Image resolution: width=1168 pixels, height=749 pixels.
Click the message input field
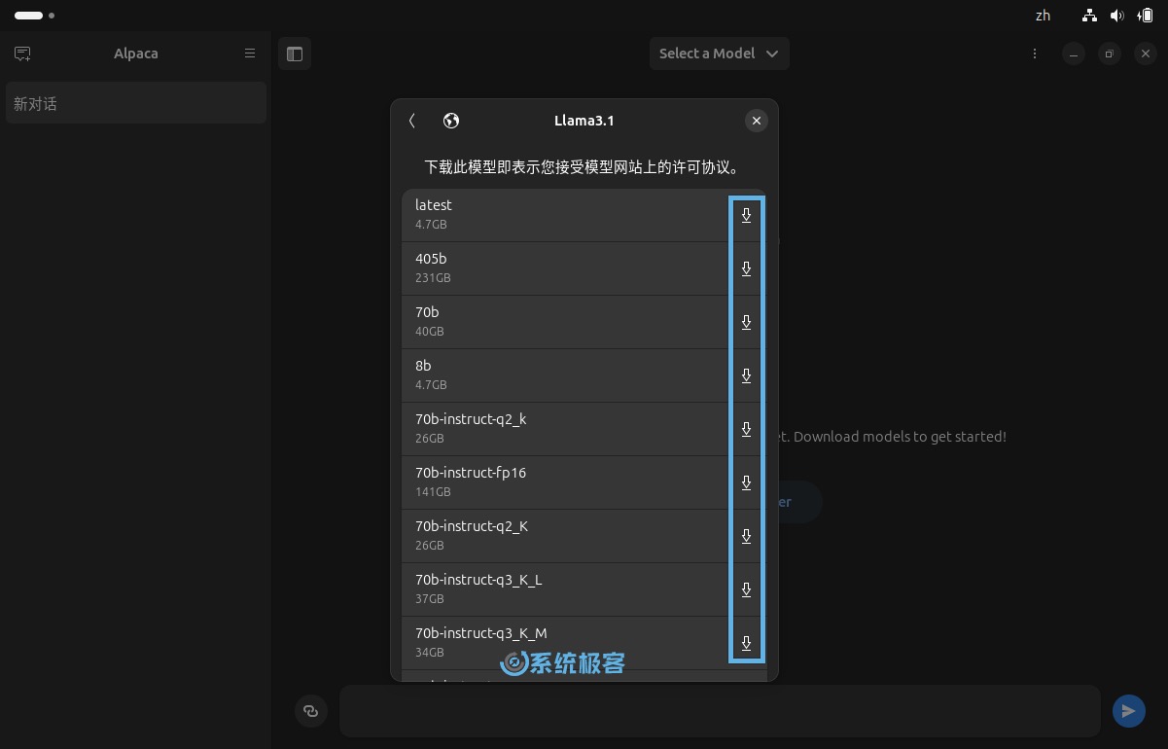[720, 711]
